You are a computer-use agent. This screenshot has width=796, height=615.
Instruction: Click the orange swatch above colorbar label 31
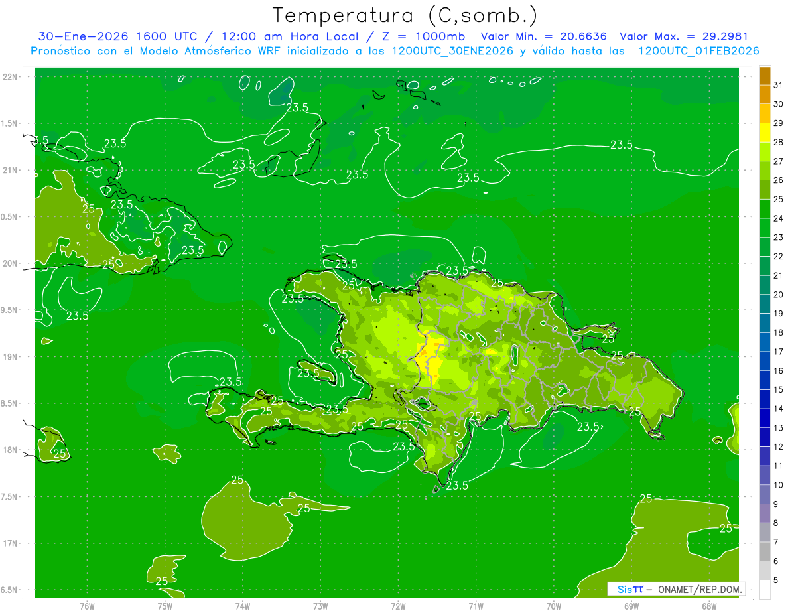[765, 75]
